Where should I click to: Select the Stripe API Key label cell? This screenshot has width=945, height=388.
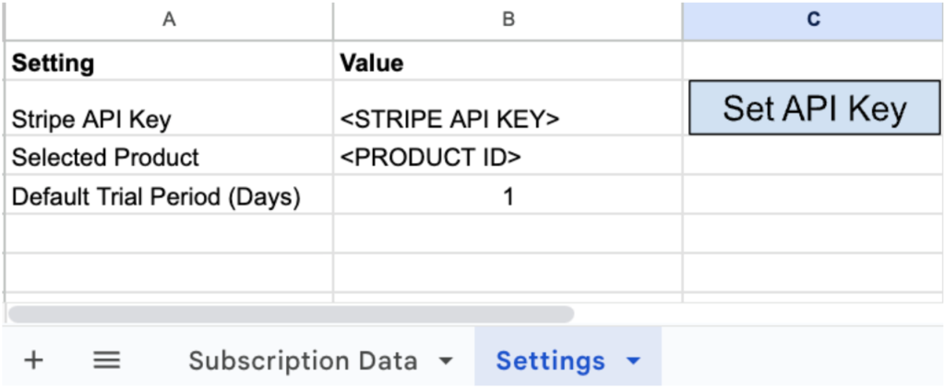pos(170,108)
